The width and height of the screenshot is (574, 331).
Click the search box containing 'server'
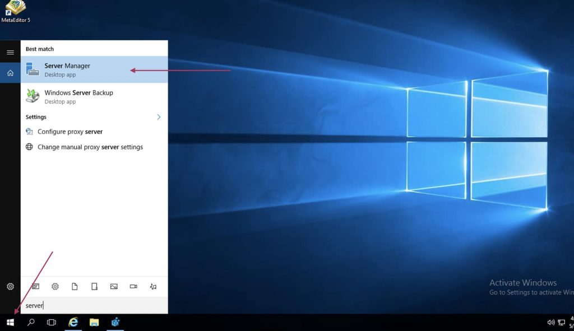(x=94, y=305)
